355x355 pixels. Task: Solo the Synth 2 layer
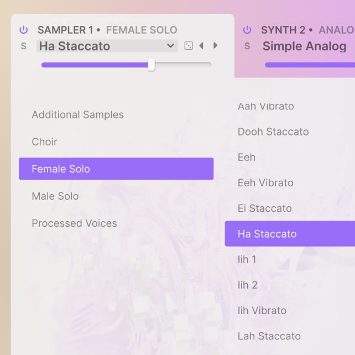pyautogui.click(x=247, y=46)
